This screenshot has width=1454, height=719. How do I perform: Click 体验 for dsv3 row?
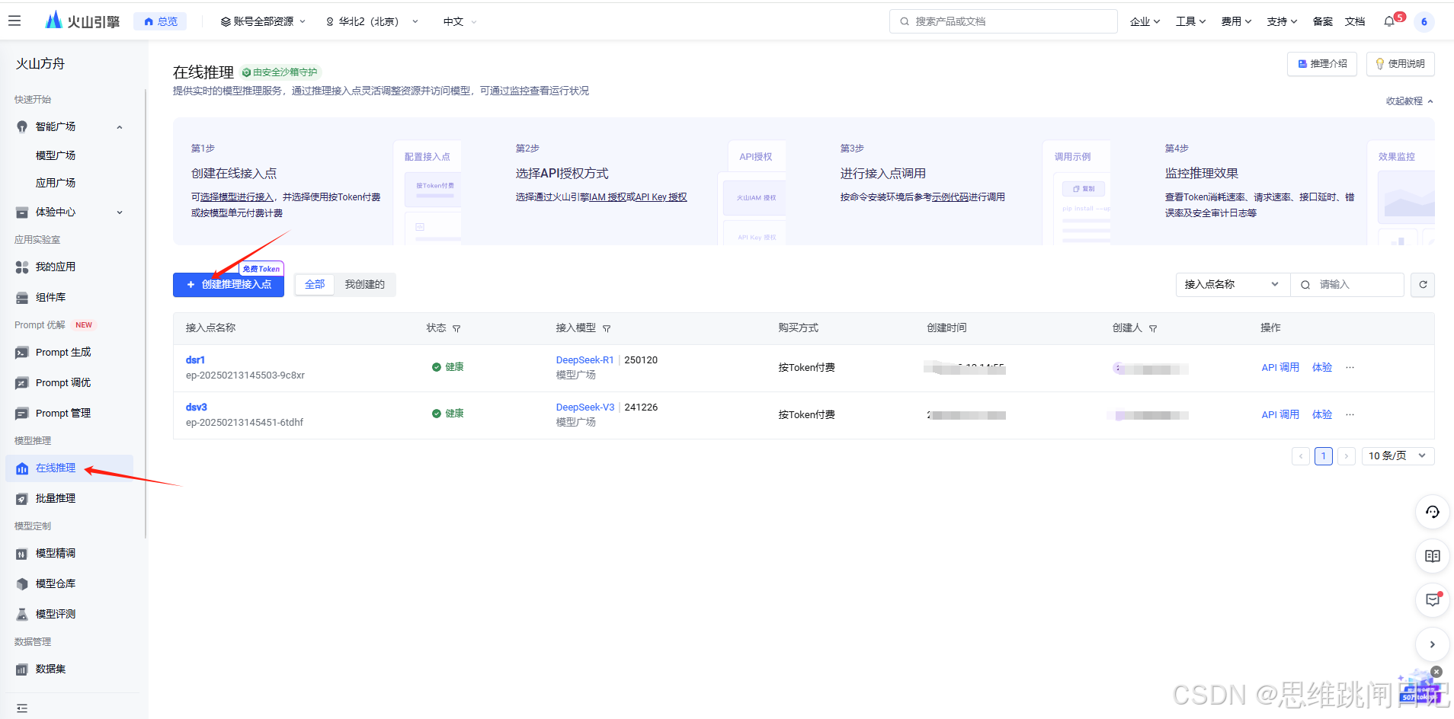point(1322,415)
